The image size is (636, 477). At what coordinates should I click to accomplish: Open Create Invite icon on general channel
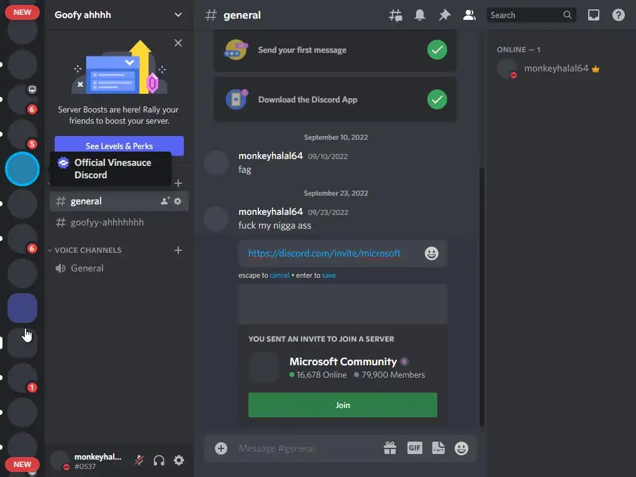tap(165, 201)
